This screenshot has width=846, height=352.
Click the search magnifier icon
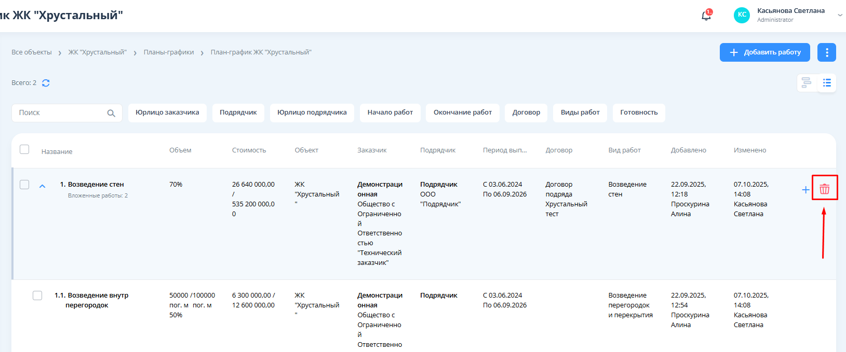click(x=111, y=113)
